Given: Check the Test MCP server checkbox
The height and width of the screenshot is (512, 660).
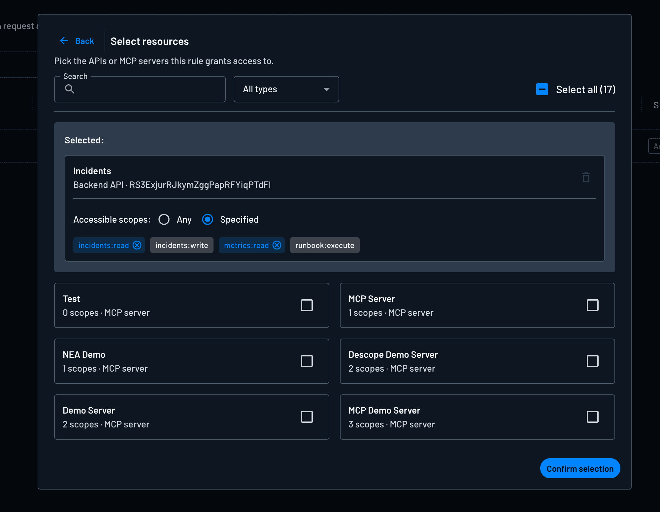Looking at the screenshot, I should click(x=307, y=305).
